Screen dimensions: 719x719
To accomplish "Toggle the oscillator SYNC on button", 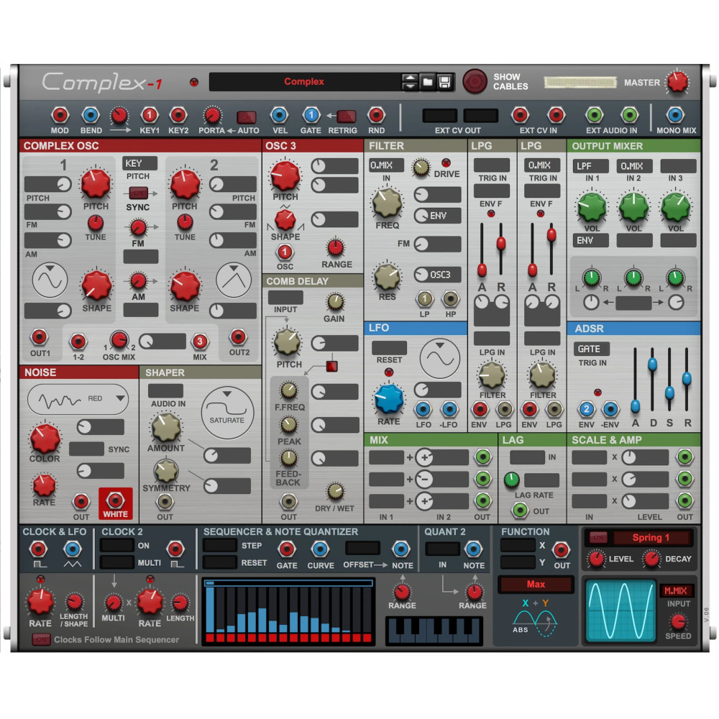I will [x=138, y=193].
